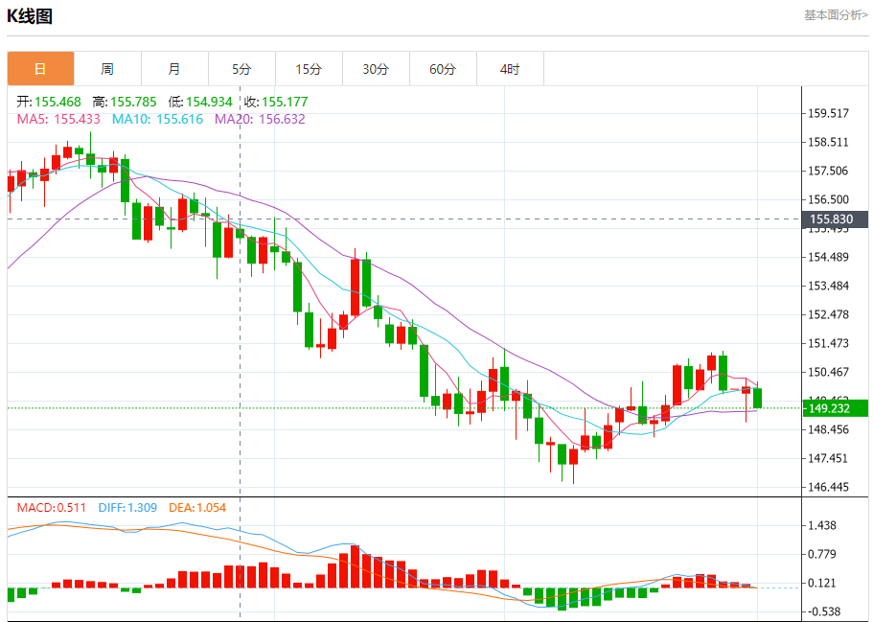Click the 154.489 price axis label

[829, 257]
